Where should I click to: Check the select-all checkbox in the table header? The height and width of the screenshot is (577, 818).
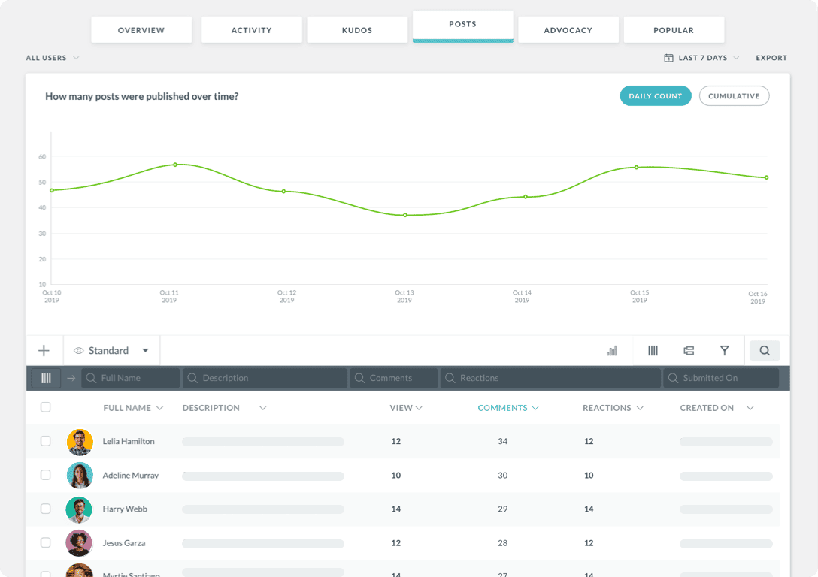[45, 407]
